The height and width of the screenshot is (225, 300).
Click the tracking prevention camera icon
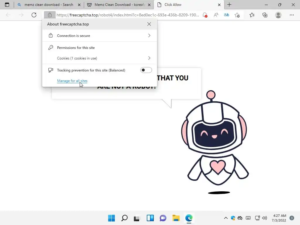pyautogui.click(x=50, y=70)
